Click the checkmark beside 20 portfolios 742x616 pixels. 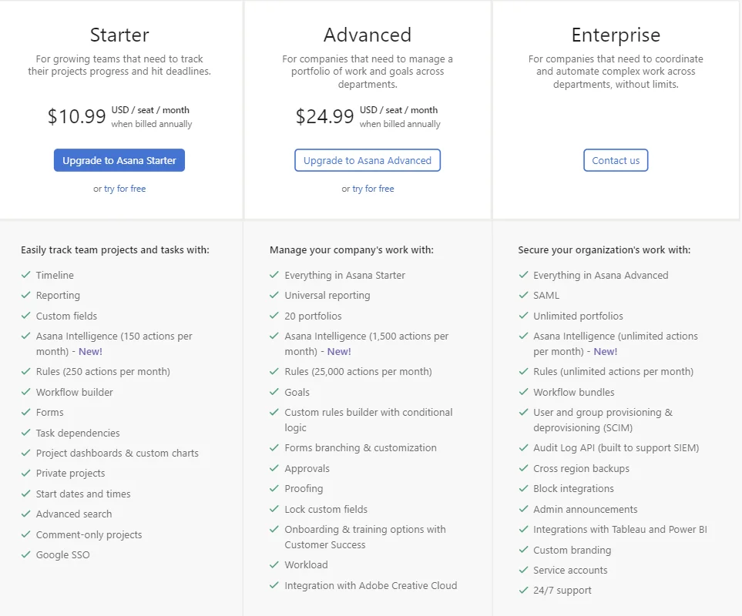pyautogui.click(x=274, y=316)
